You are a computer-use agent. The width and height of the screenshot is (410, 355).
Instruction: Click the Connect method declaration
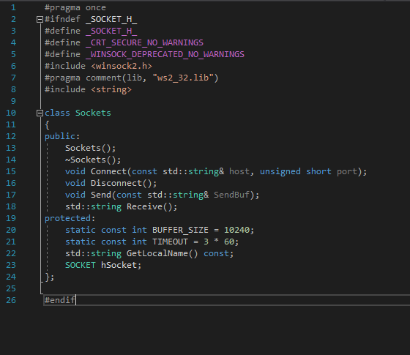108,171
